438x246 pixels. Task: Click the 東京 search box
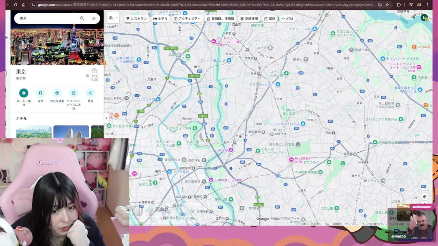[48, 18]
